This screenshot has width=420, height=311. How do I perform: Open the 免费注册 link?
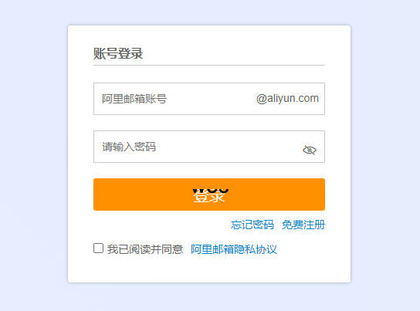(x=303, y=225)
